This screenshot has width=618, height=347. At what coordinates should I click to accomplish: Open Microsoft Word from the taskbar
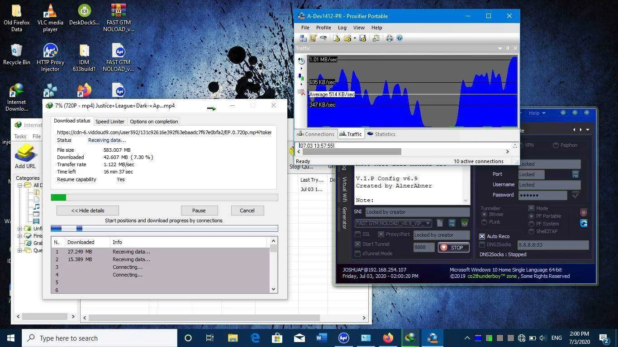pyautogui.click(x=321, y=338)
